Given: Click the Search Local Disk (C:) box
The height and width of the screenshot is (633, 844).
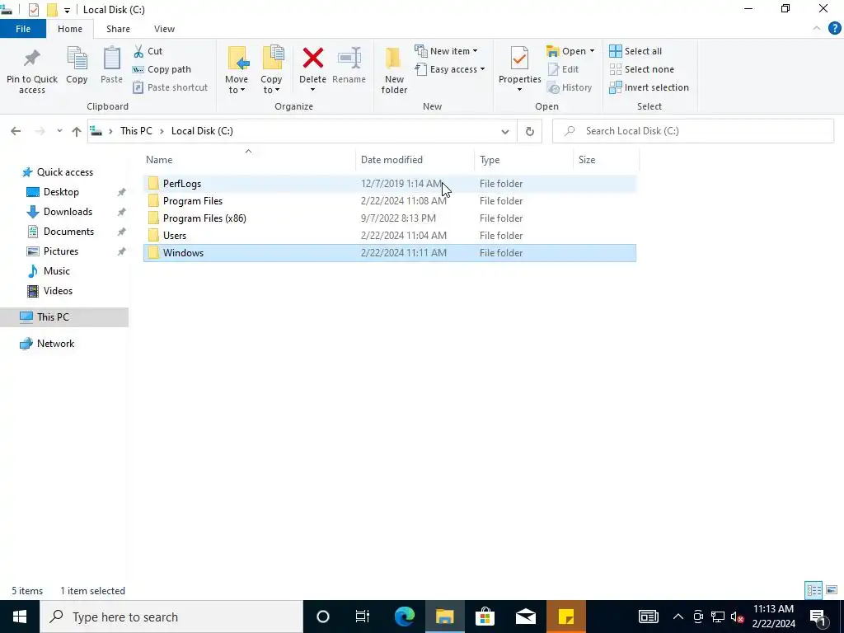Looking at the screenshot, I should 693,131.
